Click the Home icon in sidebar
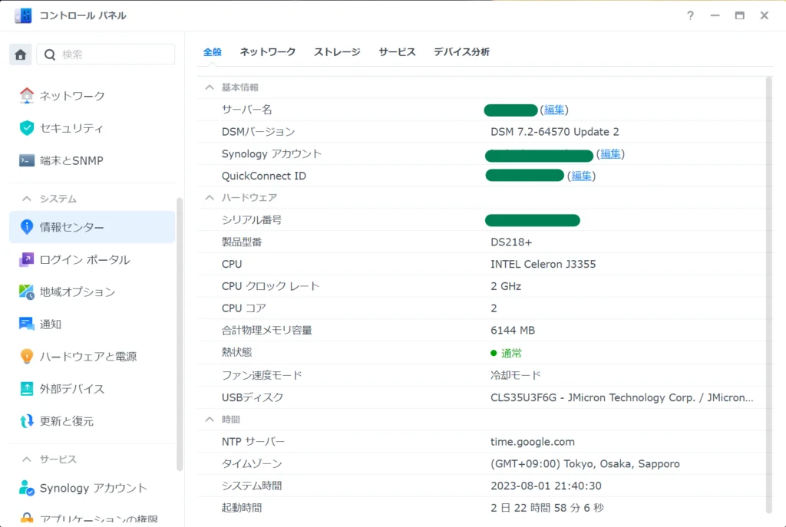 (21, 54)
